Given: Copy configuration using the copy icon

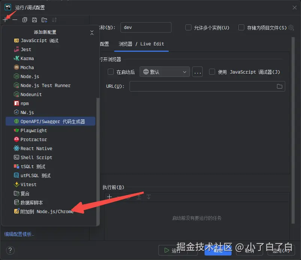Looking at the screenshot, I should pyautogui.click(x=24, y=20).
